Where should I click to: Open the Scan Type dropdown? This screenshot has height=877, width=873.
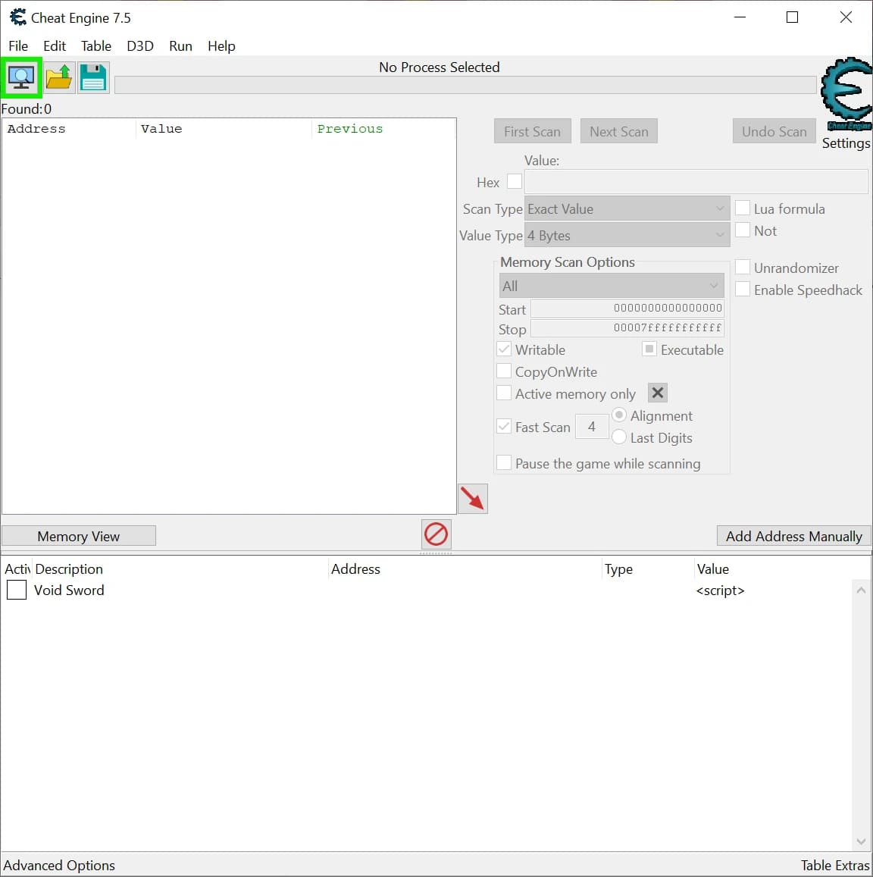pos(627,209)
